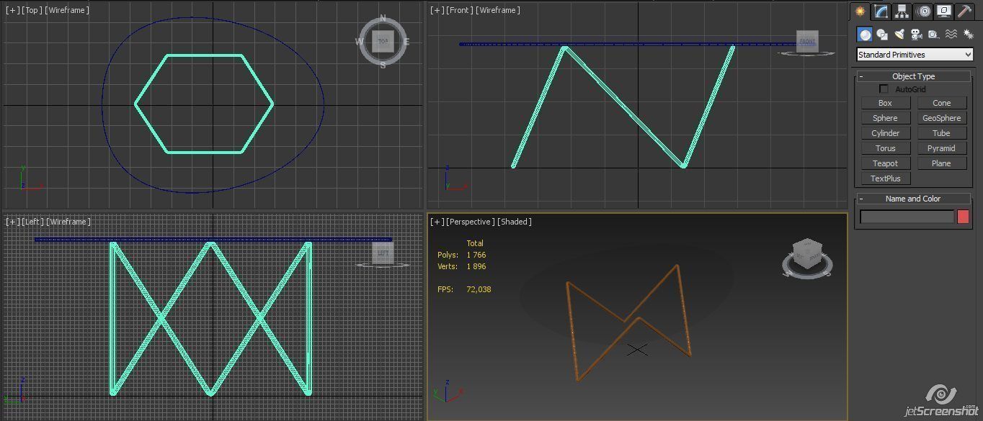983x421 pixels.
Task: Select the Lights category icon
Action: click(x=899, y=34)
